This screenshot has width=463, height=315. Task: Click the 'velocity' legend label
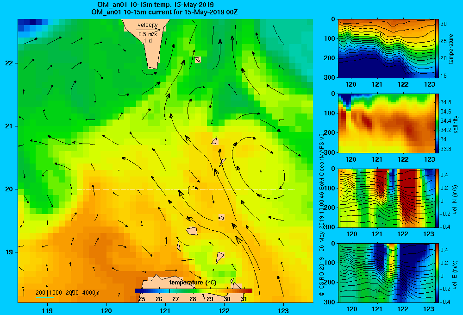point(148,25)
